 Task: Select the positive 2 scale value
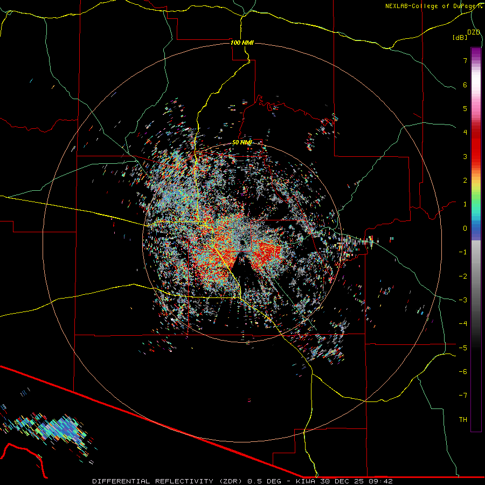click(x=465, y=181)
